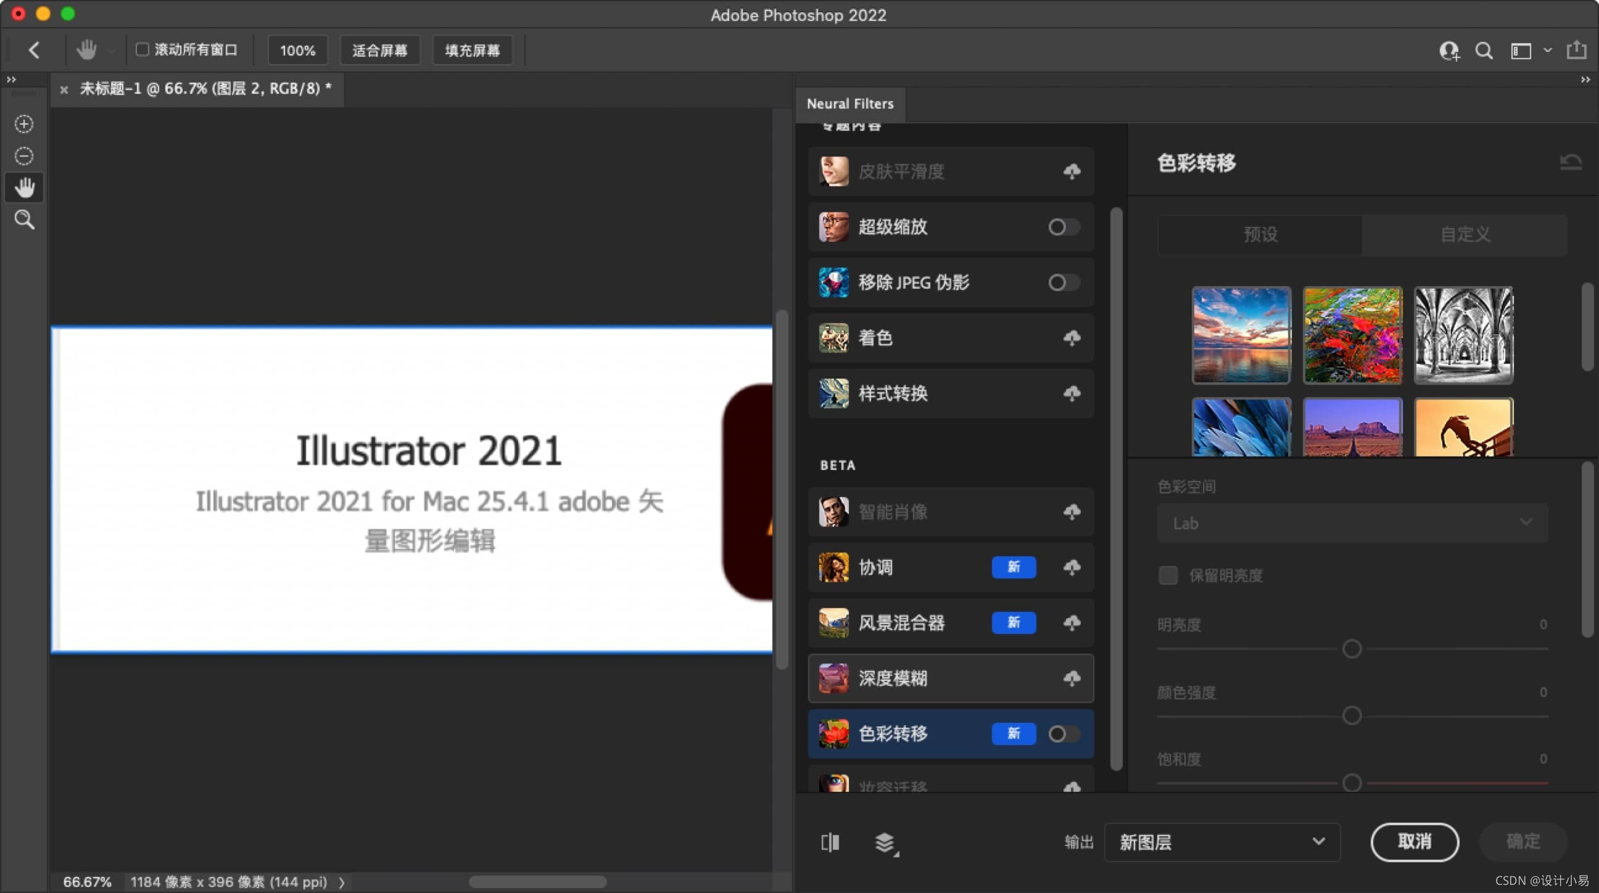Open the Hand tool preset dropdown arrow
The width and height of the screenshot is (1599, 893).
111,51
